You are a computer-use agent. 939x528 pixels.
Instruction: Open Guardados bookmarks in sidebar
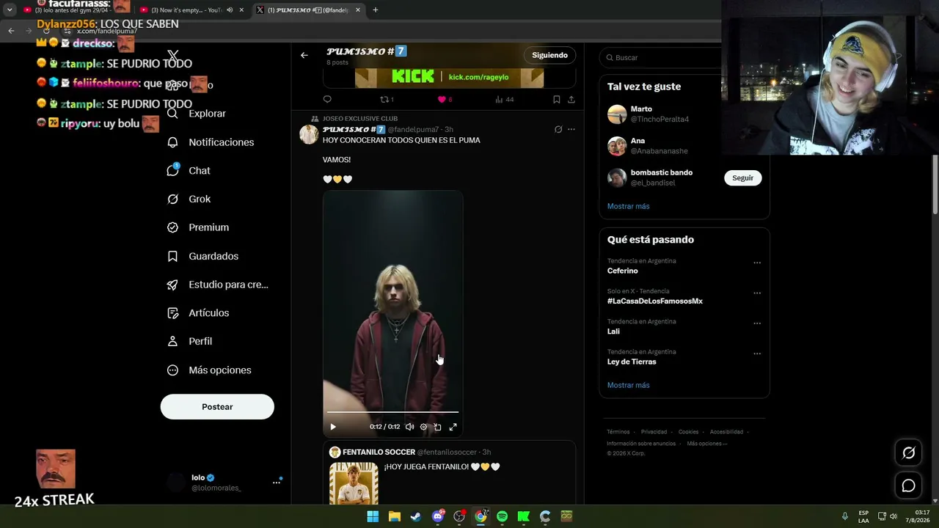click(x=203, y=256)
